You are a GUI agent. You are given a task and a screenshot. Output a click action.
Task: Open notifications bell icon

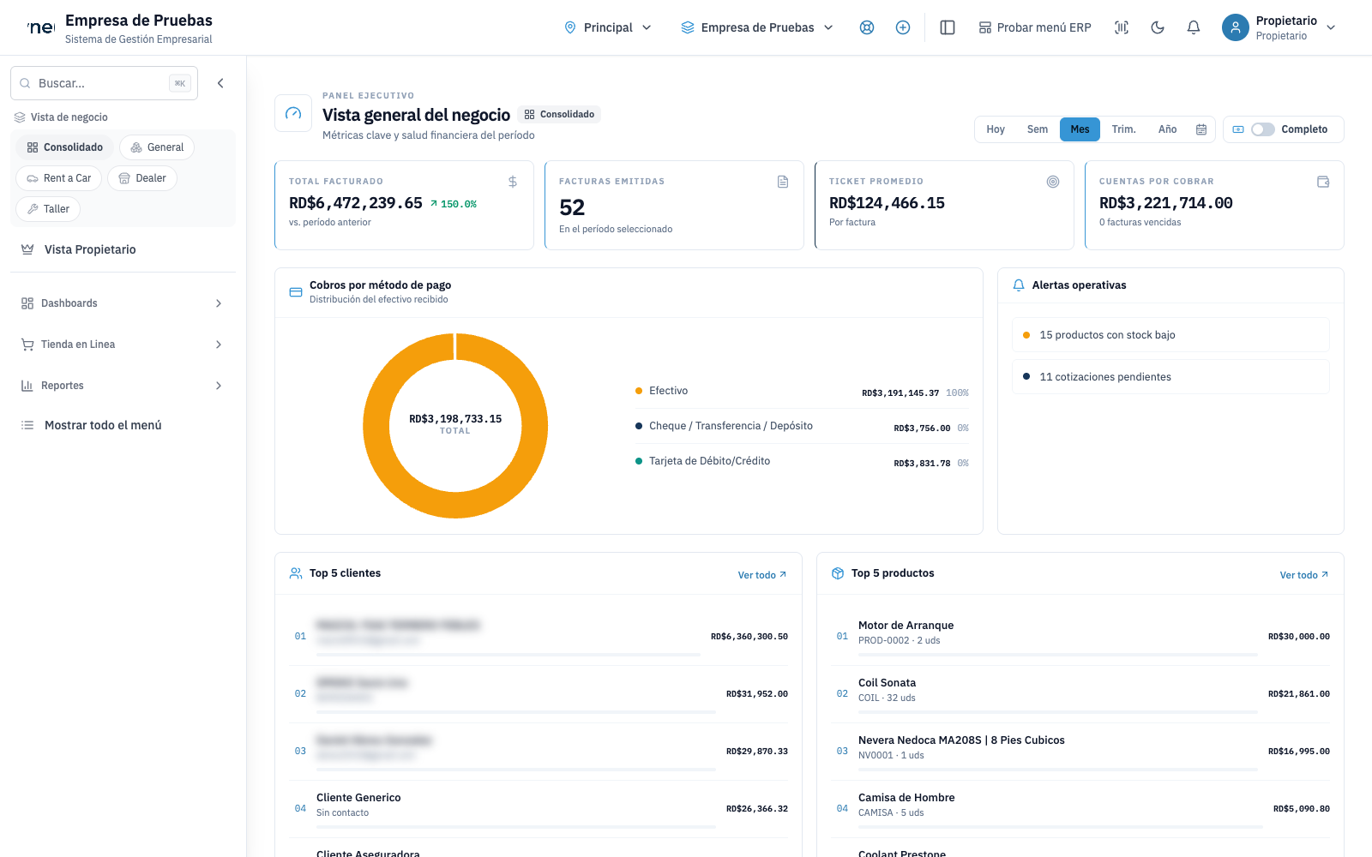coord(1194,27)
